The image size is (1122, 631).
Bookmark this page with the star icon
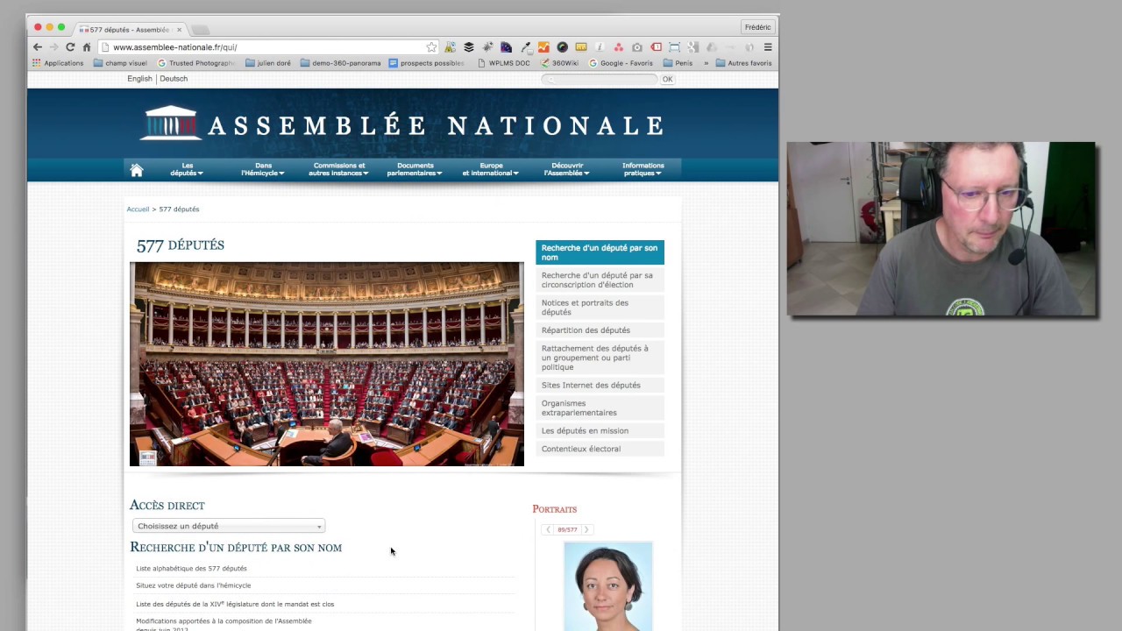tap(431, 47)
